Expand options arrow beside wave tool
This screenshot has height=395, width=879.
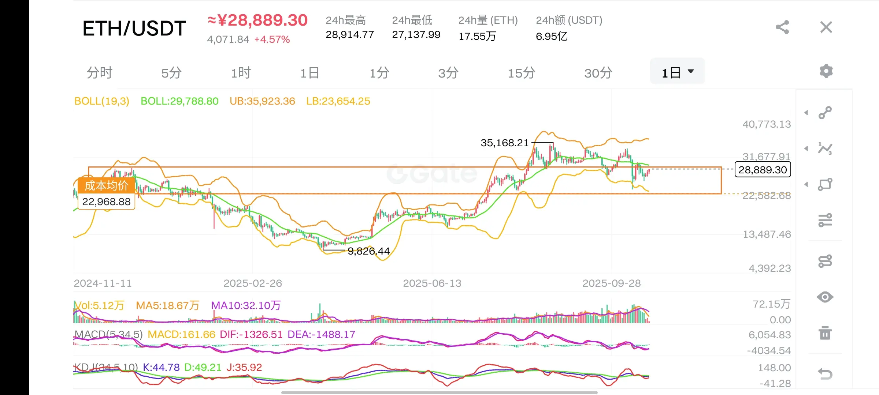click(x=806, y=148)
